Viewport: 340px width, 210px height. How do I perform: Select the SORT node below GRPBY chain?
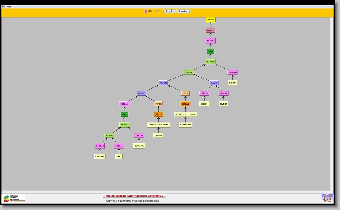[x=210, y=51]
